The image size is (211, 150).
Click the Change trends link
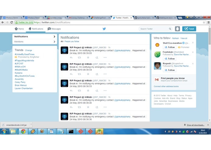[x=29, y=50]
